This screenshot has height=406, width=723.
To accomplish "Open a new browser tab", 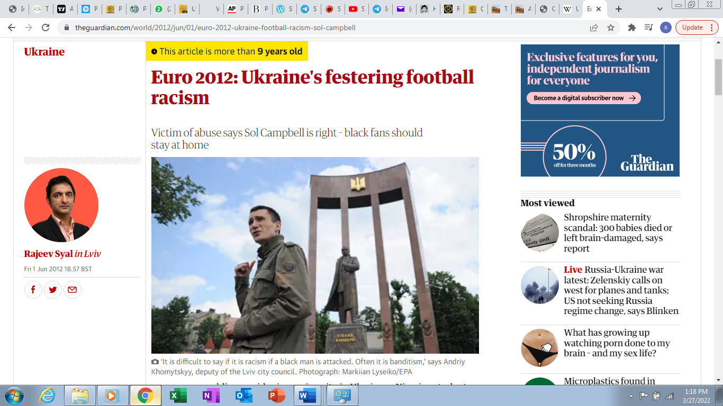I will tap(619, 9).
